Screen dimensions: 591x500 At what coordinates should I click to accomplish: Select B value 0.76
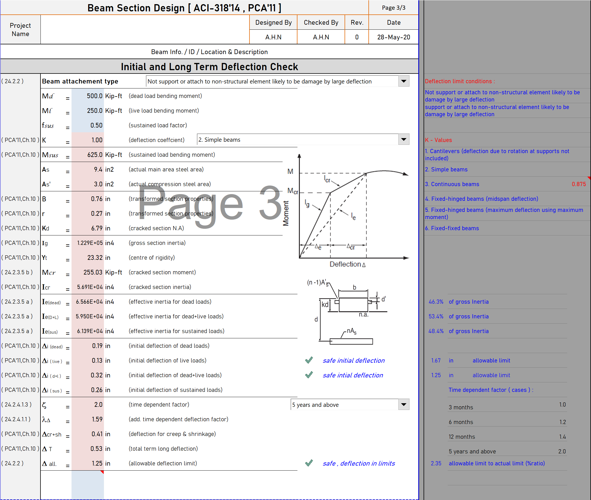(88, 199)
